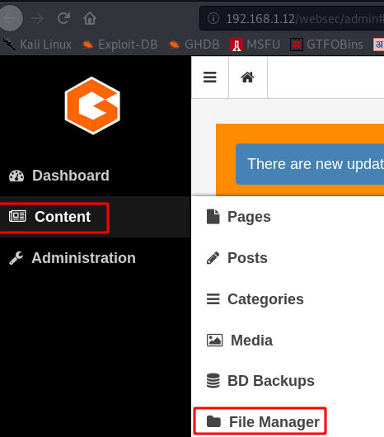The image size is (384, 437).
Task: Open Categories in the Content submenu
Action: [x=255, y=299]
